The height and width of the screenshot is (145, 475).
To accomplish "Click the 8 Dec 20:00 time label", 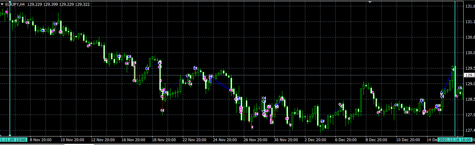I will point(376,140).
